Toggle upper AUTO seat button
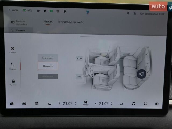Viewport: 172px width, 129px height. tap(79, 59)
